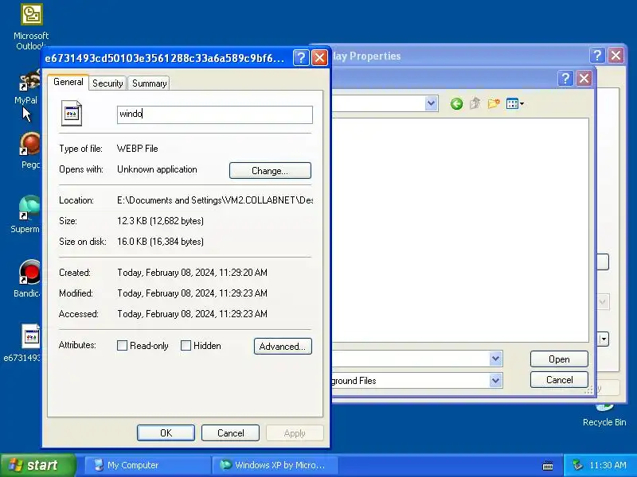Open the Recycle Bin icon
The height and width of the screenshot is (477, 637).
[x=604, y=416]
